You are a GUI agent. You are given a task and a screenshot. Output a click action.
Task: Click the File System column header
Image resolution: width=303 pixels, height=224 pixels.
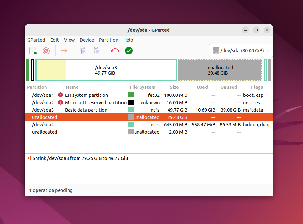(x=143, y=87)
